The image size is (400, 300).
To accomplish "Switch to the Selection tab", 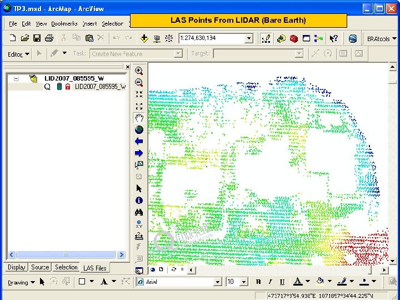I will point(66,267).
